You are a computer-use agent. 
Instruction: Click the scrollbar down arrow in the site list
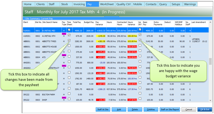coord(210,100)
